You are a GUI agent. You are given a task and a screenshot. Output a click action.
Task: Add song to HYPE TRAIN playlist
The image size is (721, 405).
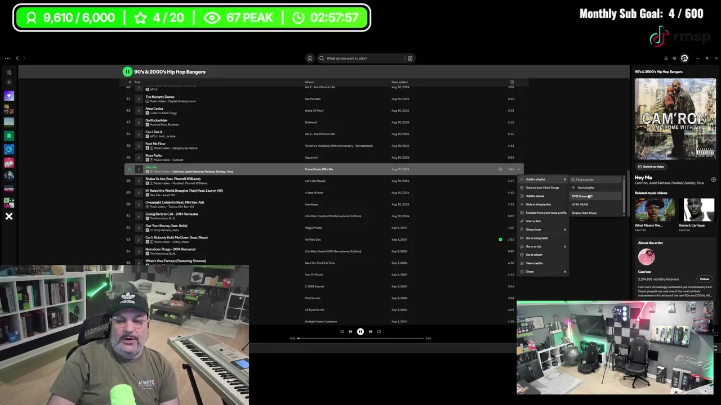pos(595,205)
